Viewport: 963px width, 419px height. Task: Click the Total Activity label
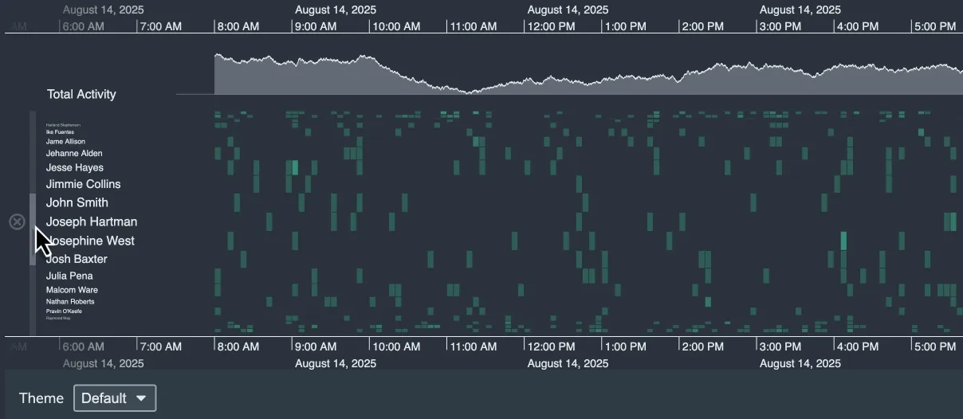coord(81,94)
